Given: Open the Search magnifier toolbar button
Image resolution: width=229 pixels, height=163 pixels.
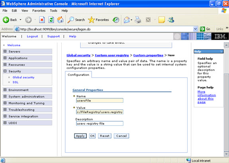Looking at the screenshot, I should click(76, 20).
